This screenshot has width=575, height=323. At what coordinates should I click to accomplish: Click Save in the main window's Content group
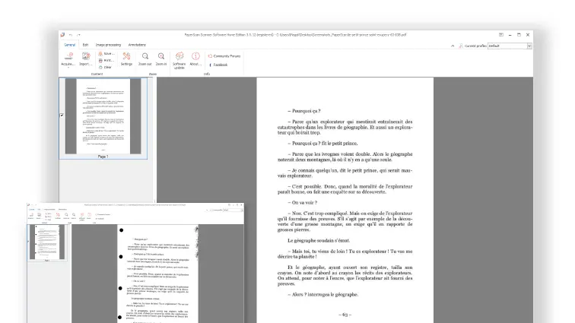(x=106, y=53)
